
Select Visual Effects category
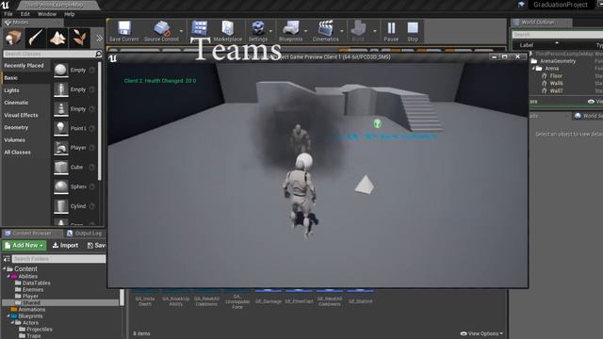[21, 115]
